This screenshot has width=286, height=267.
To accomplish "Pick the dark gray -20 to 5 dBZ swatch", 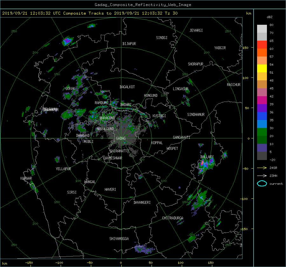I will pos(262,156).
